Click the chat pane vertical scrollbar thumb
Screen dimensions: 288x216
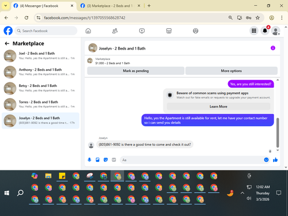278,132
